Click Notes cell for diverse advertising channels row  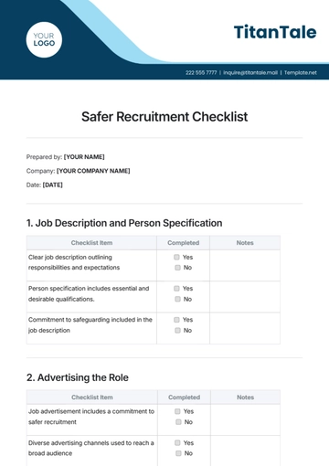coord(245,450)
